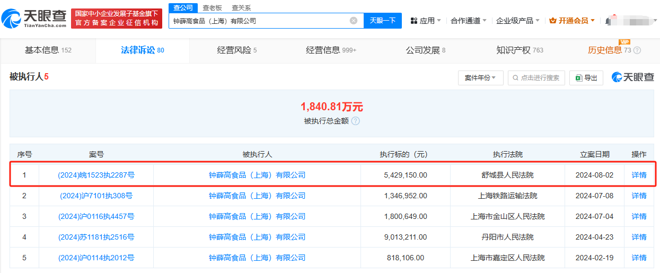Open case (2024)皖1523执2287号
Image resolution: width=660 pixels, height=273 pixels.
[96, 175]
